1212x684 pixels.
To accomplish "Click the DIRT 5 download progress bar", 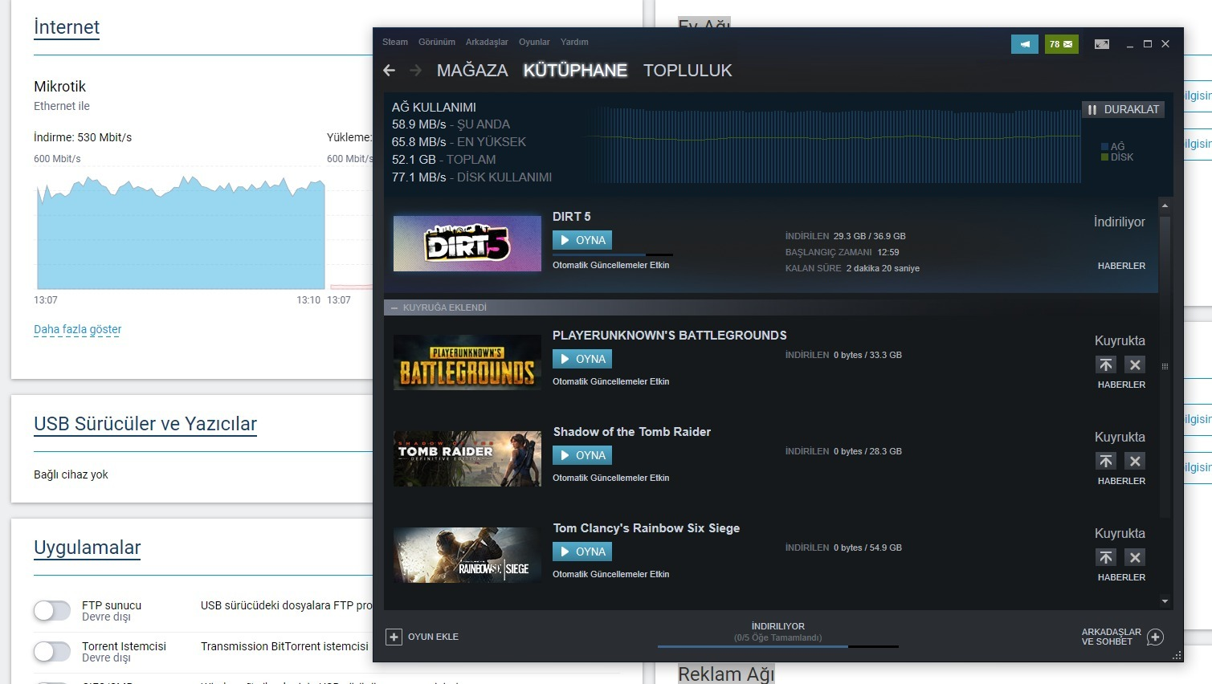I will tap(613, 254).
